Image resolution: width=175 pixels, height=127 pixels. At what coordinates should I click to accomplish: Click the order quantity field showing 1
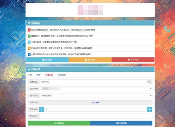[95, 109]
